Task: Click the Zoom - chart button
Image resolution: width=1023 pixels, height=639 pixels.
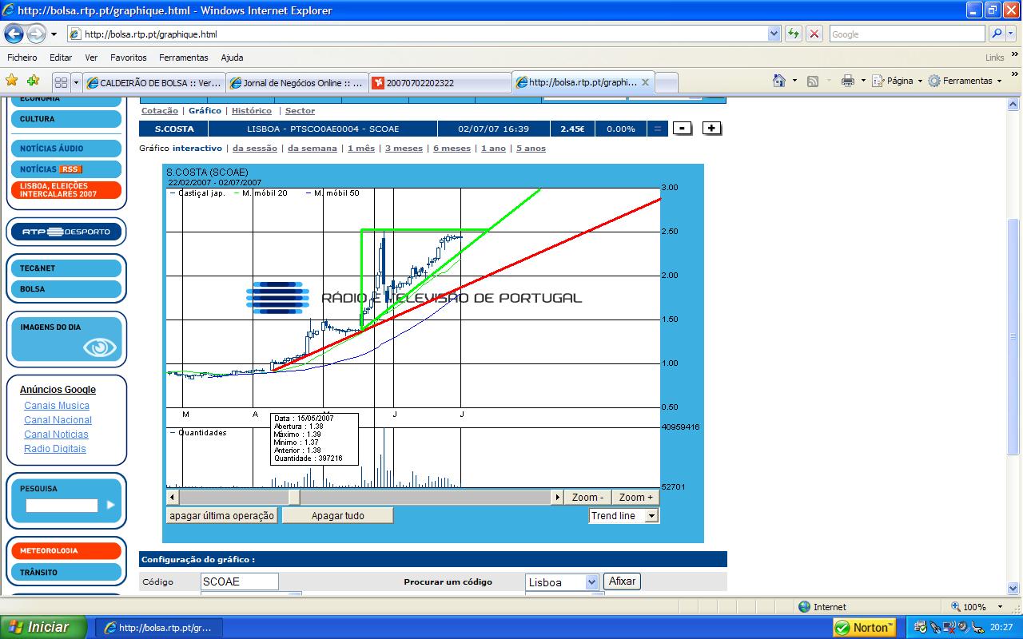Action: [x=588, y=497]
